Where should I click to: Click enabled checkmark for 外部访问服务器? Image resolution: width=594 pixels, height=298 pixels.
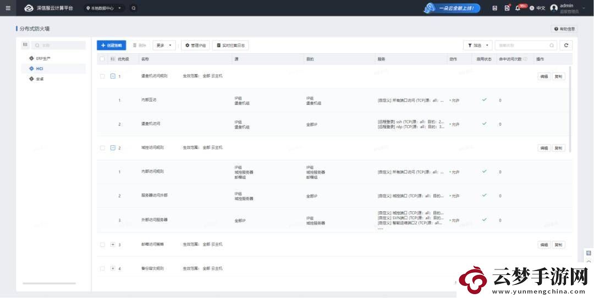484,220
